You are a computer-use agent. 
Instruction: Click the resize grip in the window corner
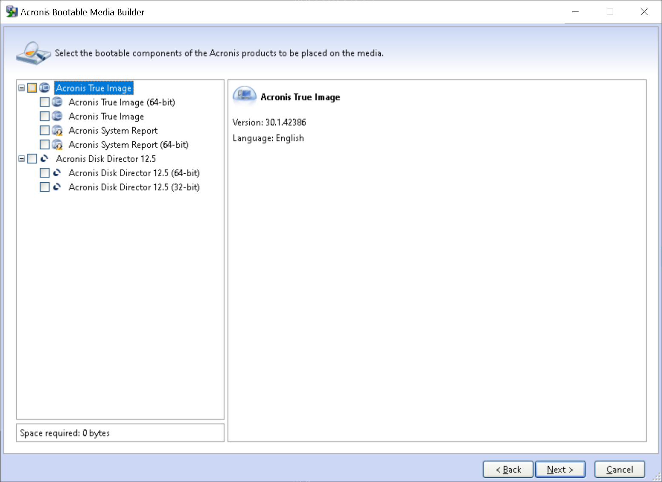tap(657, 477)
